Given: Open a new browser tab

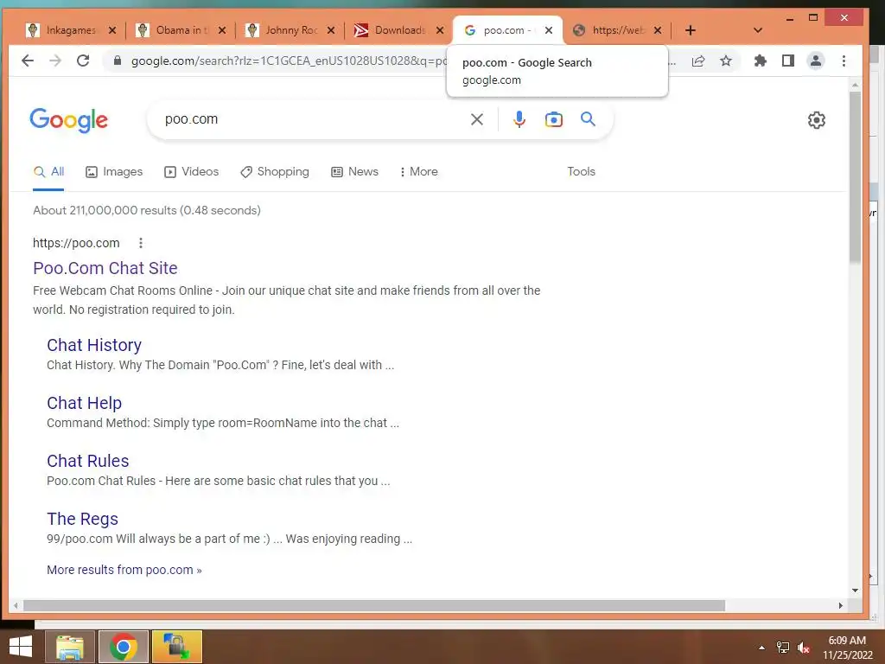Looking at the screenshot, I should [691, 30].
